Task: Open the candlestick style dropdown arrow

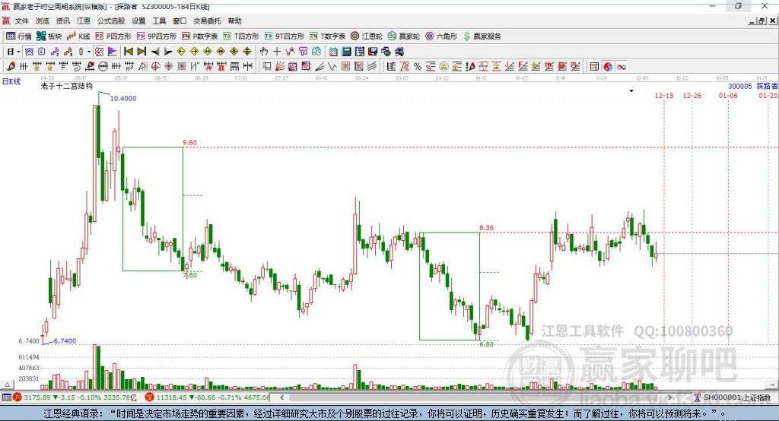Action: 89,52
